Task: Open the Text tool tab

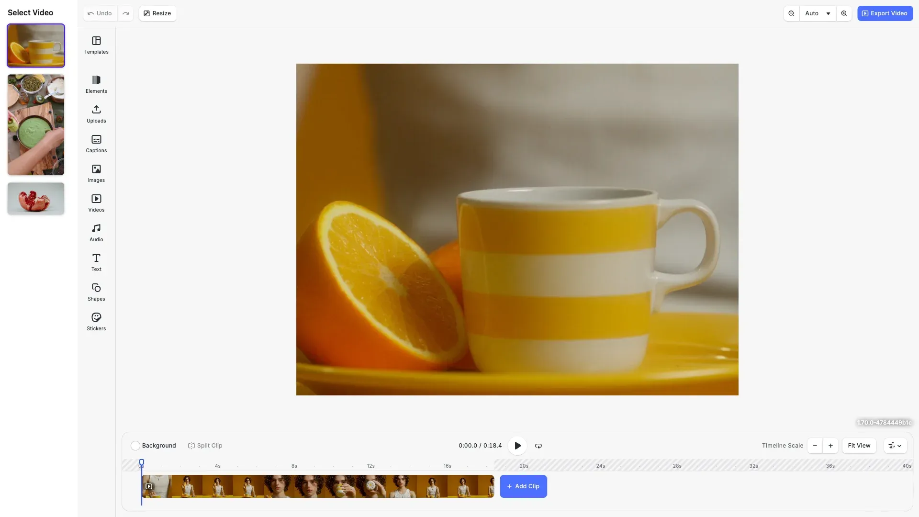Action: [x=96, y=262]
